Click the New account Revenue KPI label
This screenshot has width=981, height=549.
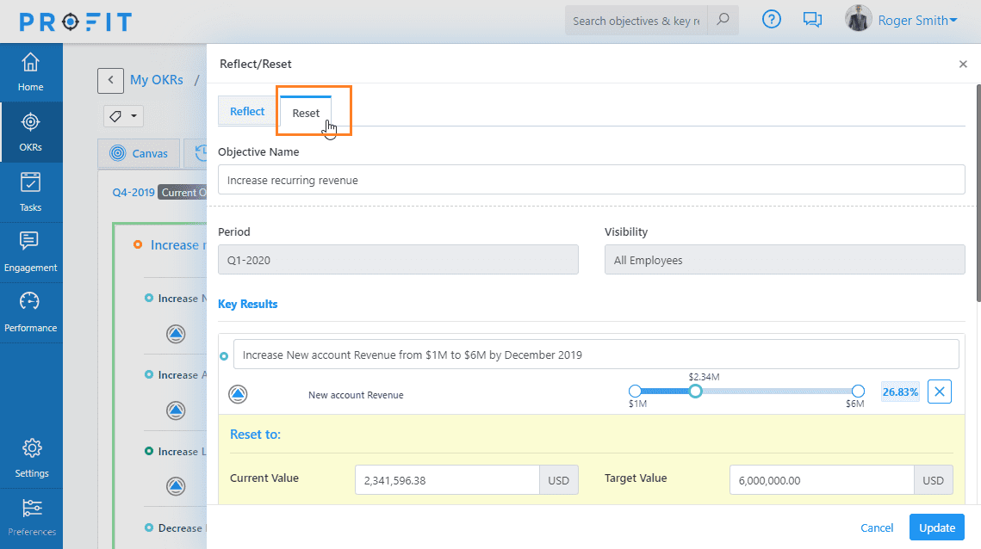356,395
